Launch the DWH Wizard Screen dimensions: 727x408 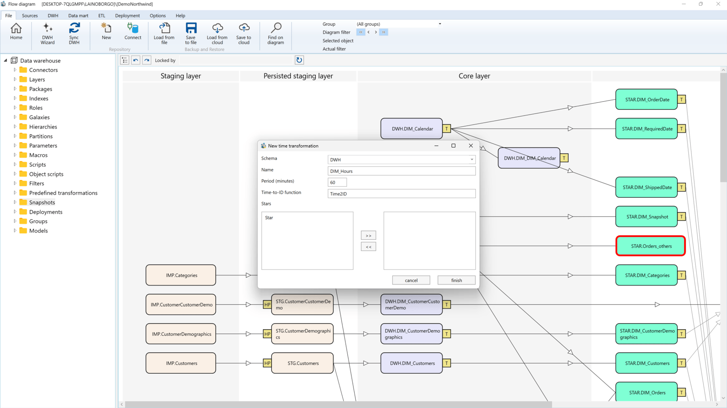(47, 33)
